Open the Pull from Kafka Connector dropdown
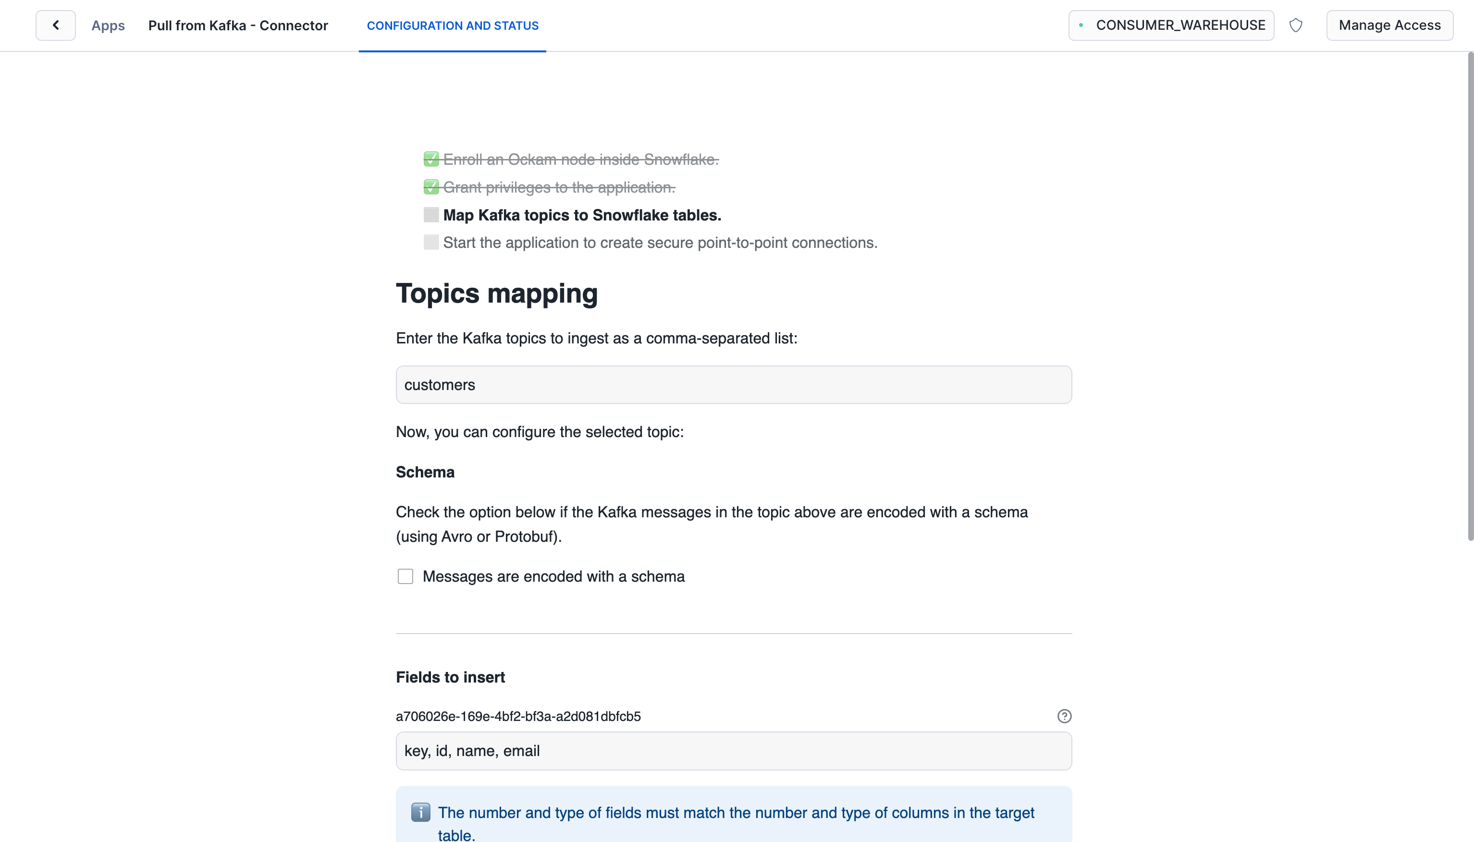This screenshot has height=842, width=1474. click(238, 24)
